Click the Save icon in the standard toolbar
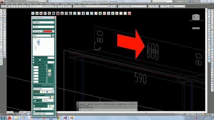Screen dimensions: 214x120 coord(7,6)
